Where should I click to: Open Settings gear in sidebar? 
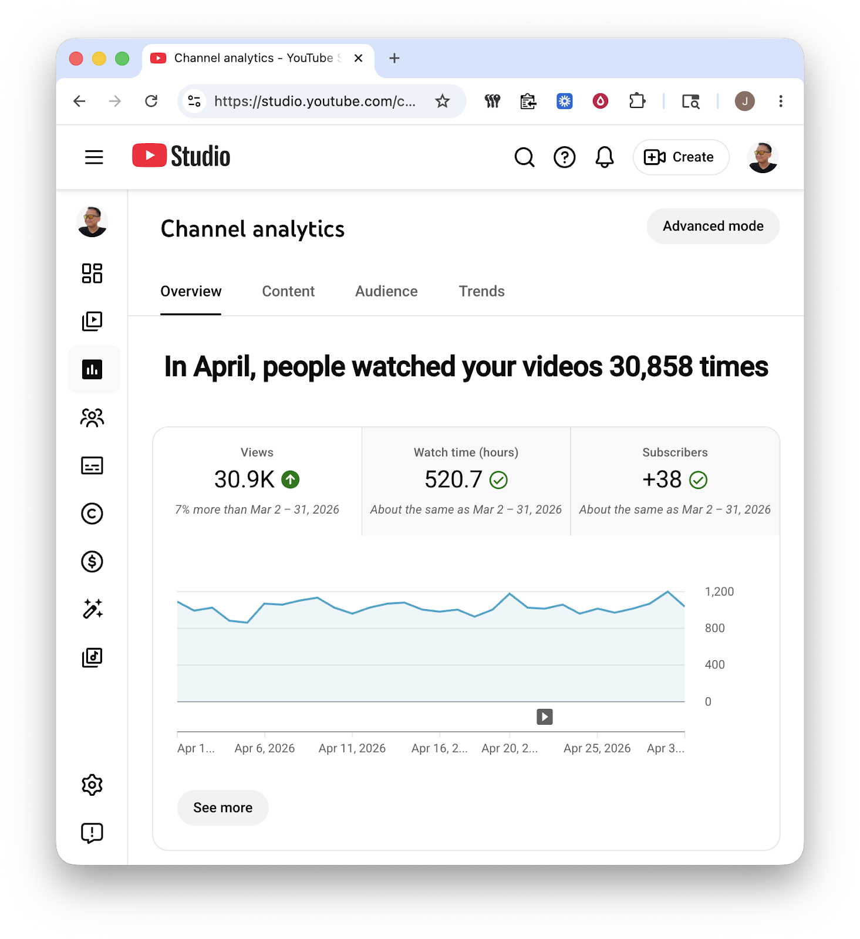pos(92,785)
